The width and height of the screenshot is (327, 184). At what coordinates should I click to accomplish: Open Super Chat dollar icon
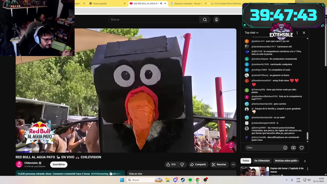[x=294, y=148]
